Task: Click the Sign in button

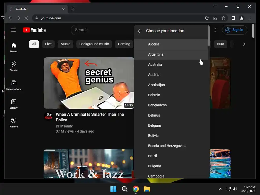Action: click(x=234, y=30)
